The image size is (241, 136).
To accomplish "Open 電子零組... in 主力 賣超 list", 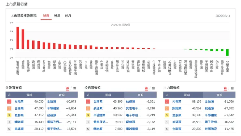I will 212,122.
